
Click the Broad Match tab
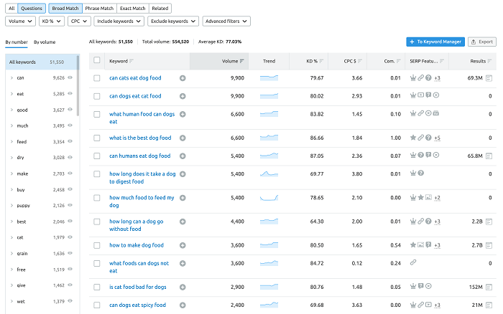65,9
